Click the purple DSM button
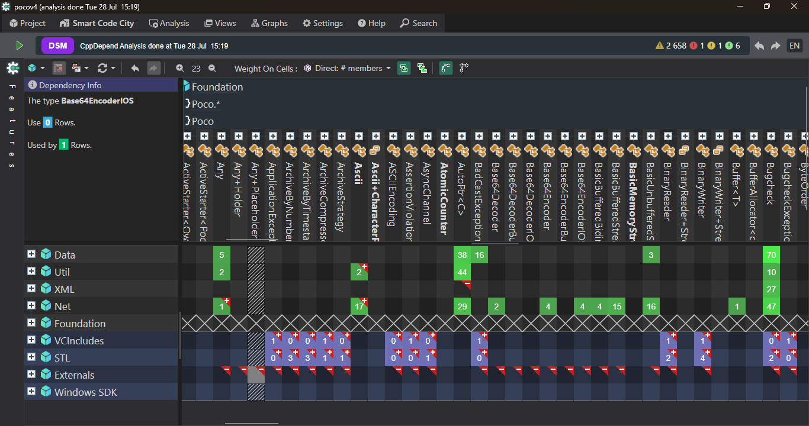Screen dimensions: 809x426 pos(58,46)
